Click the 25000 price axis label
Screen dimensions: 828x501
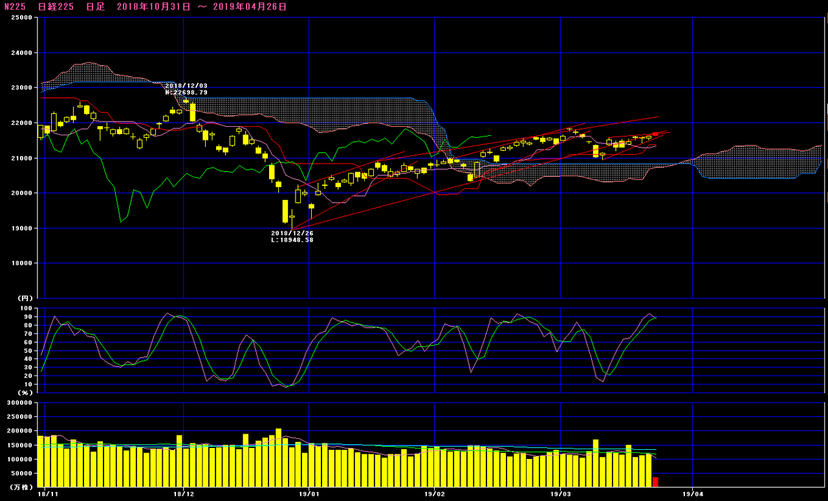[22, 18]
